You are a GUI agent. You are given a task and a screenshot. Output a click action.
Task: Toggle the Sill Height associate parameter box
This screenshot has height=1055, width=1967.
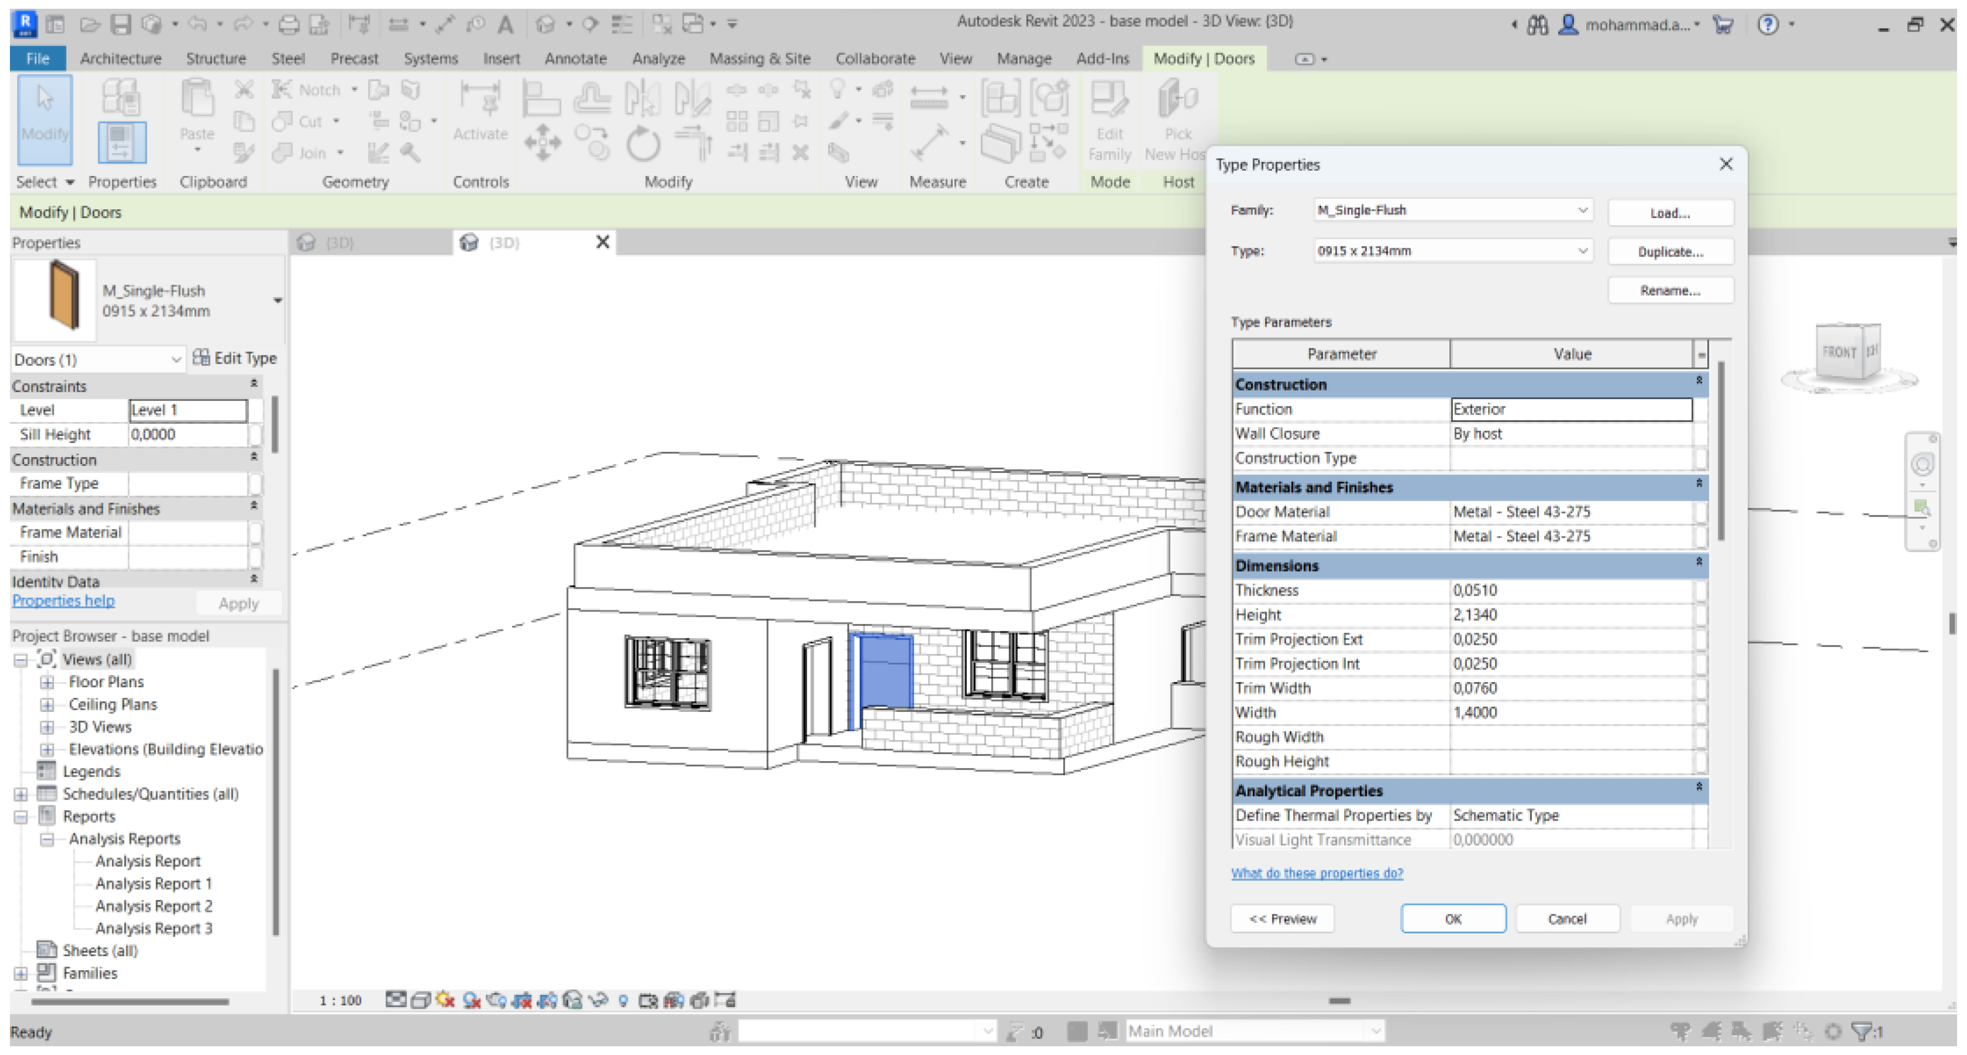[256, 435]
